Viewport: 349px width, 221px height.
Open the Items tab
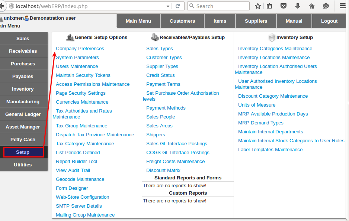pos(220,21)
